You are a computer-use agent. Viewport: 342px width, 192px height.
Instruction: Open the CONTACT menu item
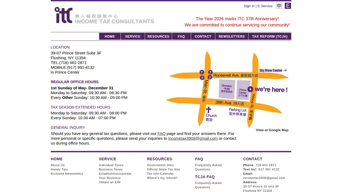[x=203, y=36]
